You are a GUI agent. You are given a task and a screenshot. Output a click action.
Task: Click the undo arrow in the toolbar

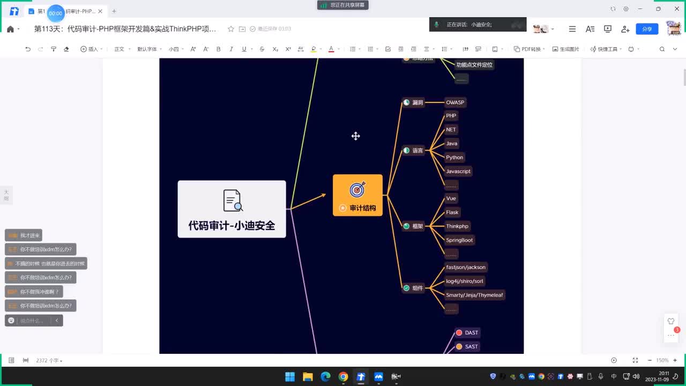(28, 49)
